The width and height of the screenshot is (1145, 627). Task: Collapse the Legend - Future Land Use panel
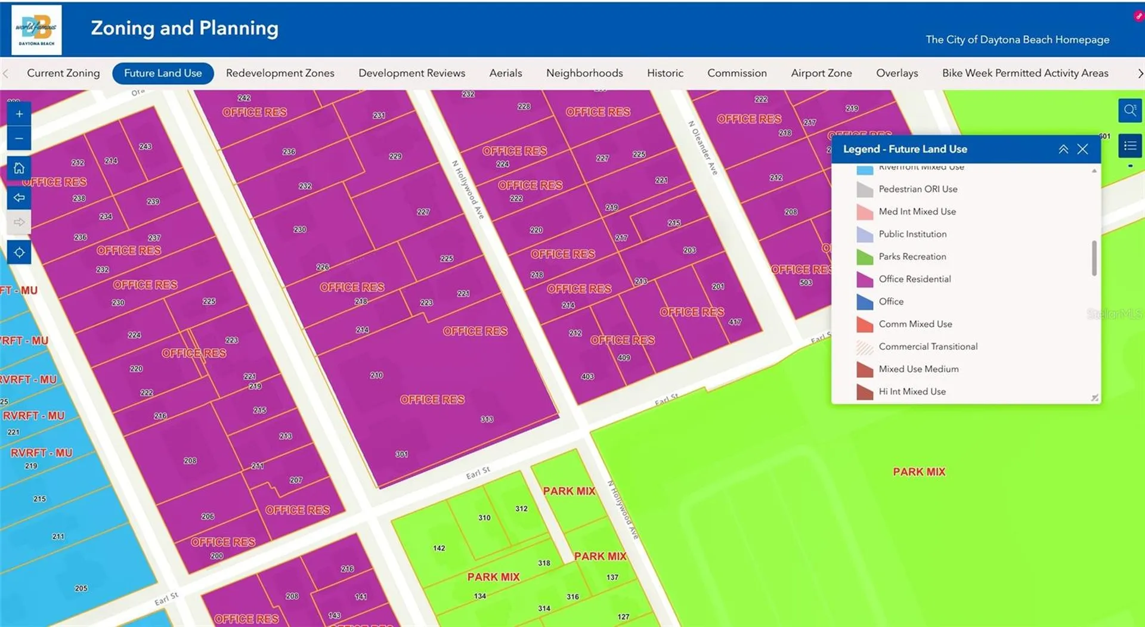[1063, 149]
